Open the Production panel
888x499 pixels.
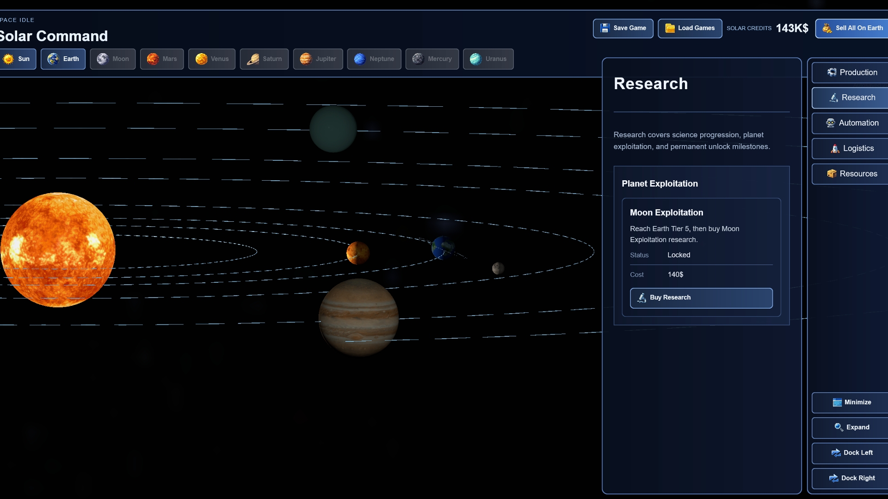851,73
